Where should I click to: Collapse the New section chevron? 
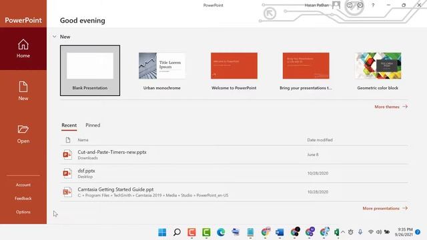click(x=55, y=37)
